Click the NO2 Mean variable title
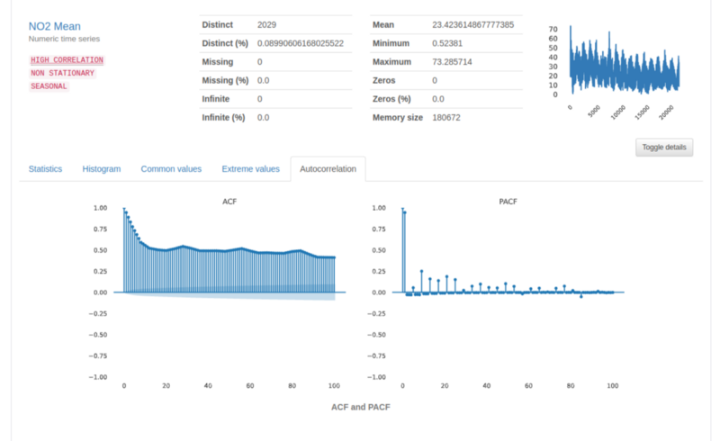 [x=55, y=26]
